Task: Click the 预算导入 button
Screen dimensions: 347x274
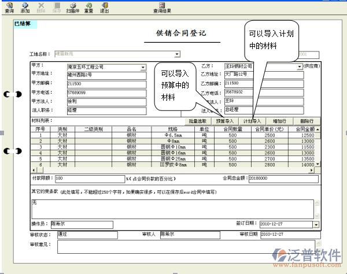Action: click(x=225, y=121)
